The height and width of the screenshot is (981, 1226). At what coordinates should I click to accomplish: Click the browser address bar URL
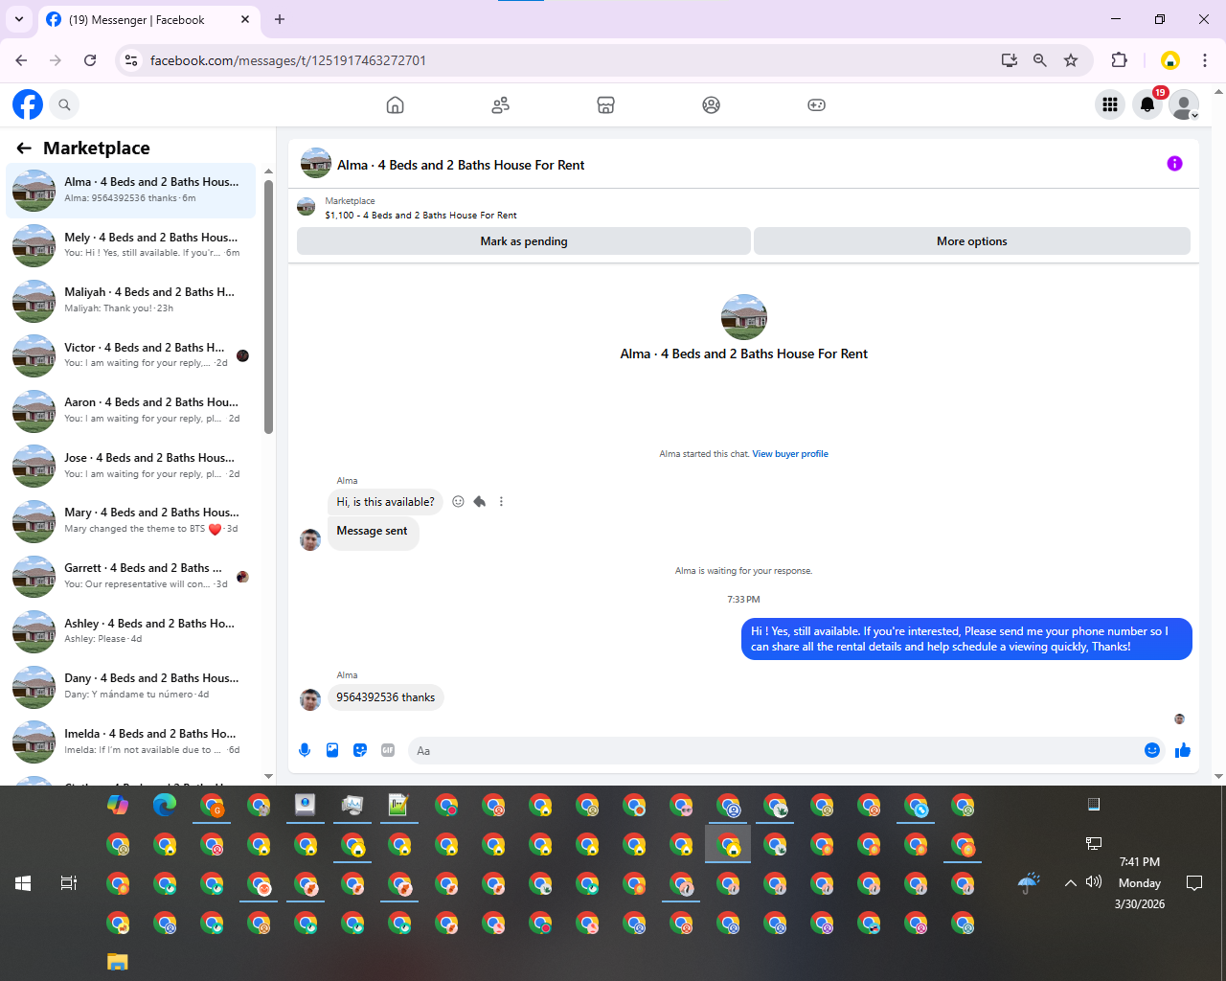pos(288,60)
